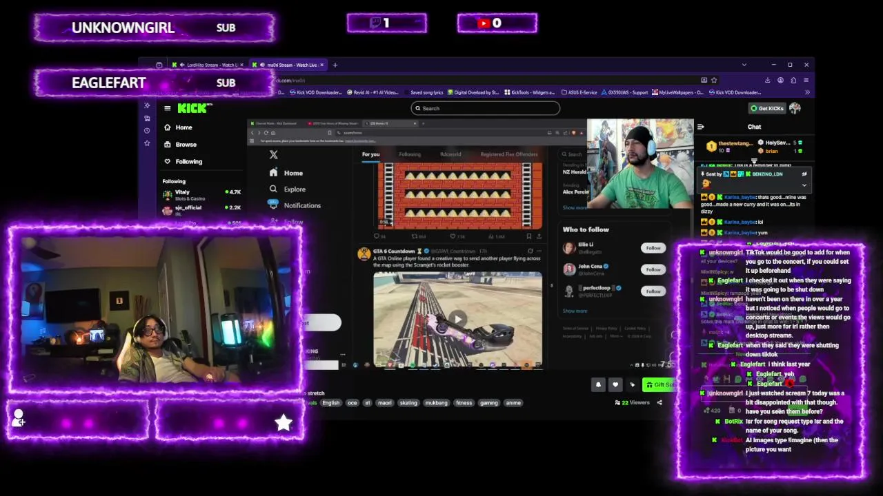Open Digital Overload bookmark

point(473,92)
